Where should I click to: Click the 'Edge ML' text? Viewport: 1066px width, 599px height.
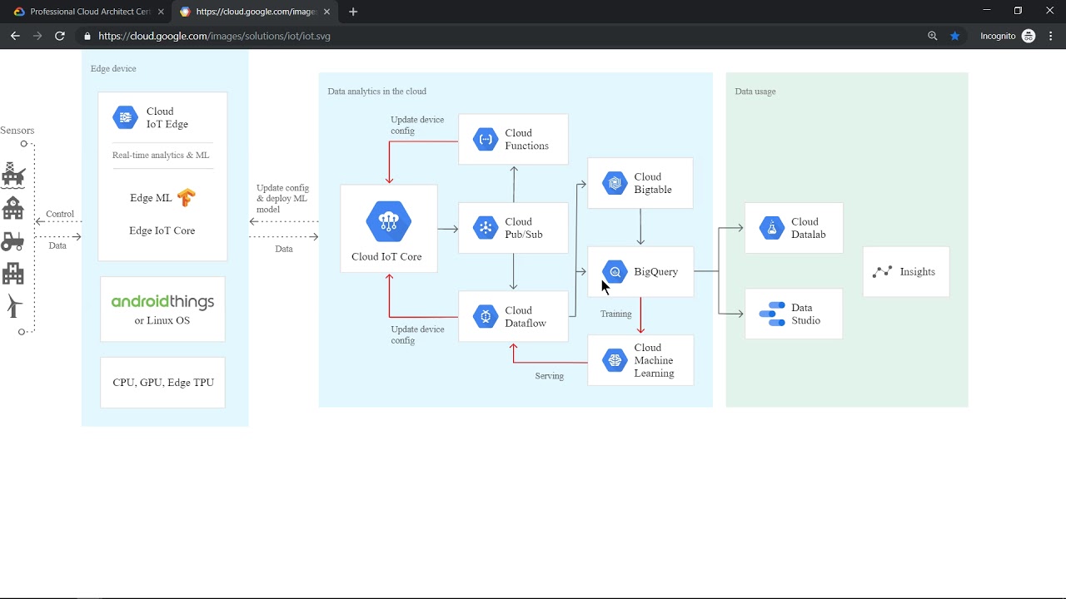[x=151, y=198]
